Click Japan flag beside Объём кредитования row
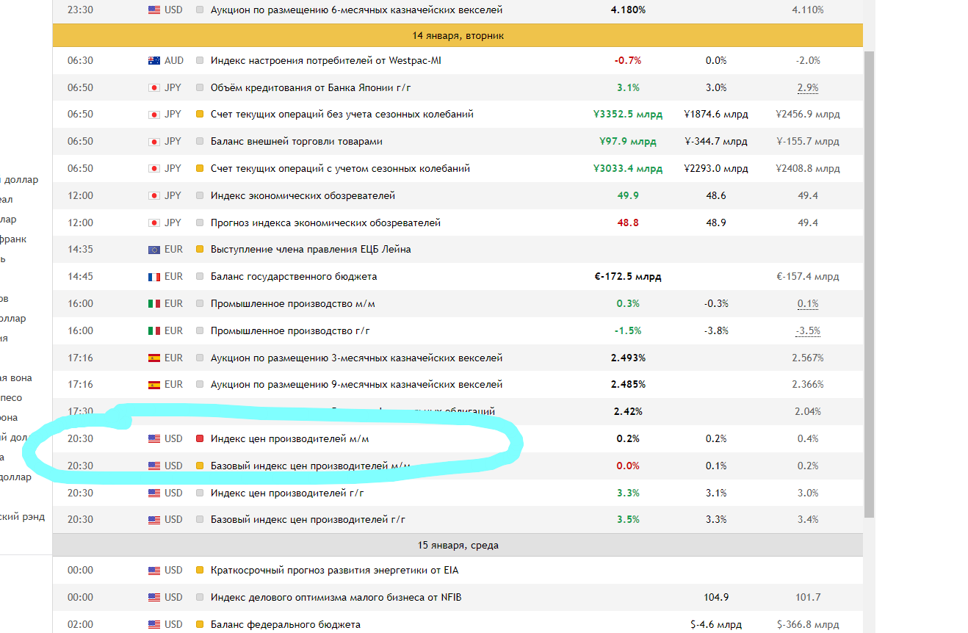968x633 pixels. tap(153, 88)
